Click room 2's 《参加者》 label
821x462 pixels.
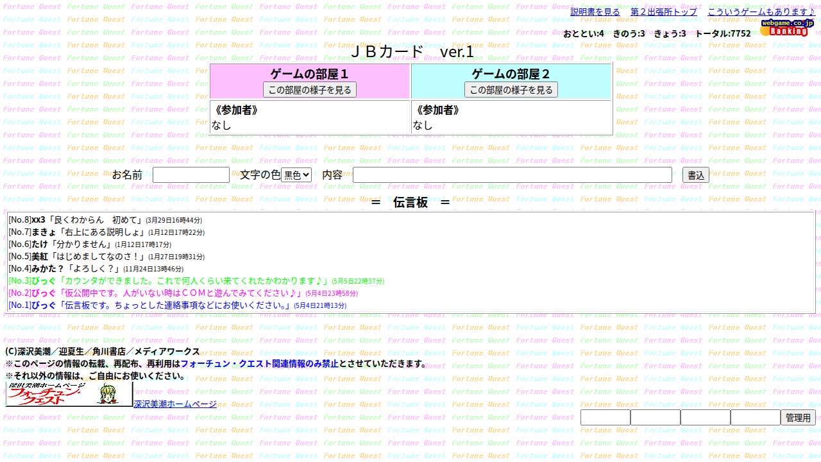point(437,110)
